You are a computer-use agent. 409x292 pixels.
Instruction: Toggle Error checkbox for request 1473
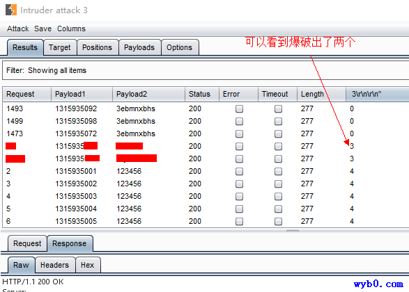tap(239, 133)
